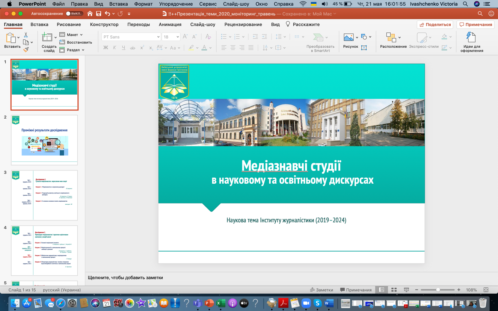The image size is (498, 311).
Task: Open Skype from the Dock
Action: 317,303
